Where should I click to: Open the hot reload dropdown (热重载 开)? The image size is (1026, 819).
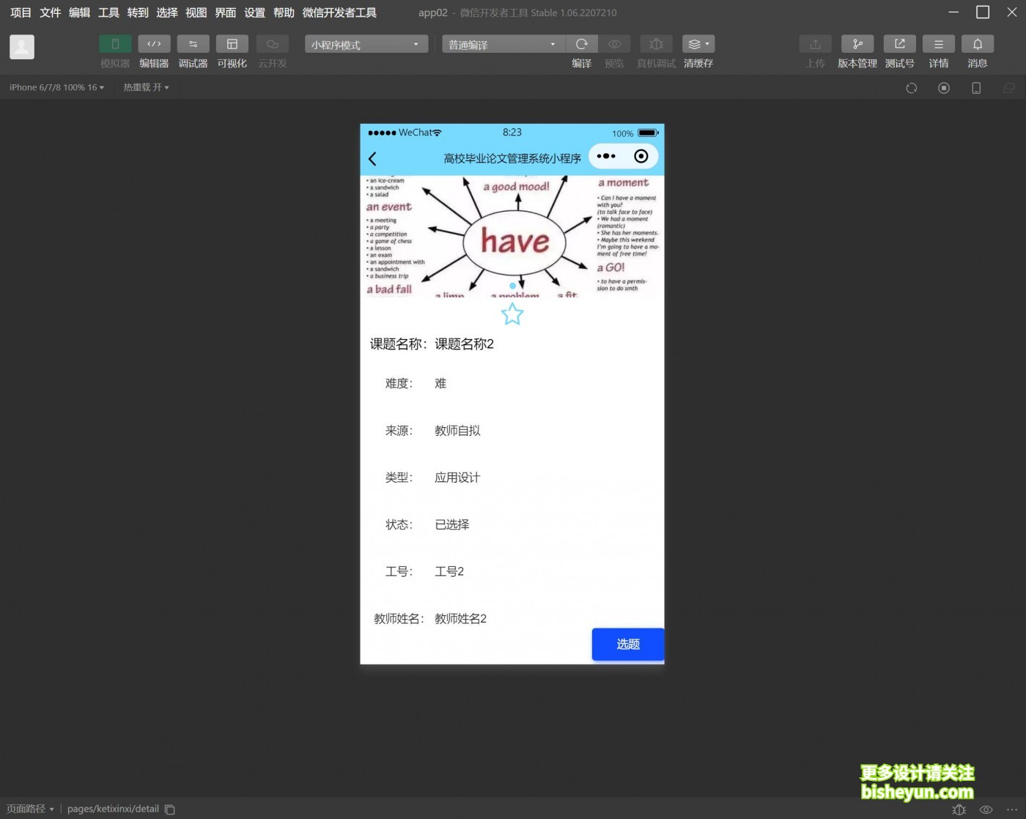146,87
